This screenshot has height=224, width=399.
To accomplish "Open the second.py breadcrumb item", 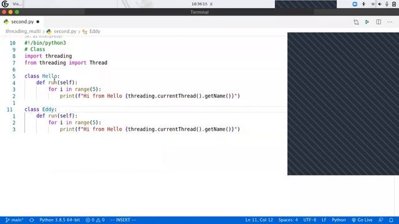I will (65, 31).
